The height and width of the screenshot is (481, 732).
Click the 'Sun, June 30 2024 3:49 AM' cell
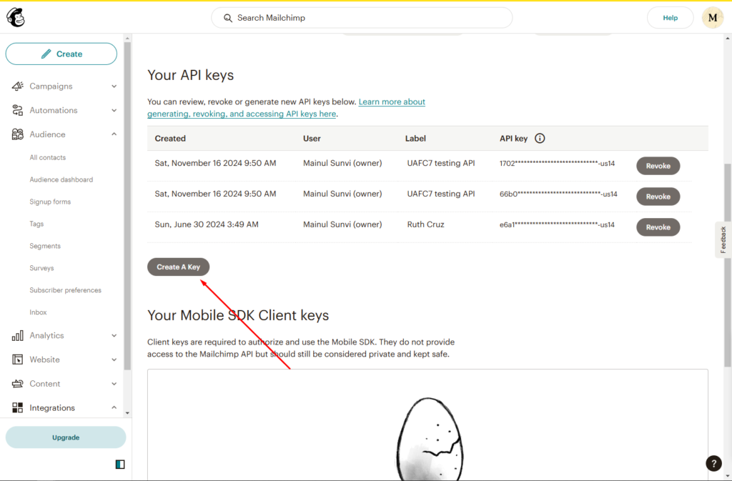[x=207, y=224]
